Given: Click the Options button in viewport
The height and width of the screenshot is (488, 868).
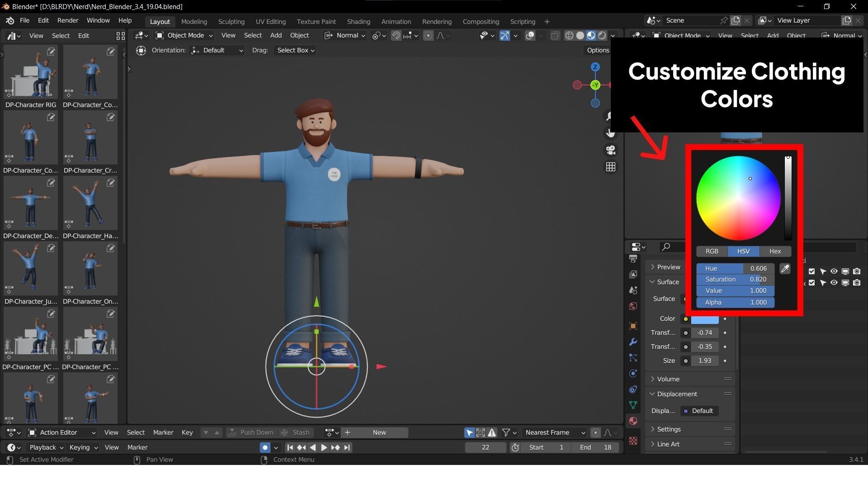Looking at the screenshot, I should pos(598,50).
